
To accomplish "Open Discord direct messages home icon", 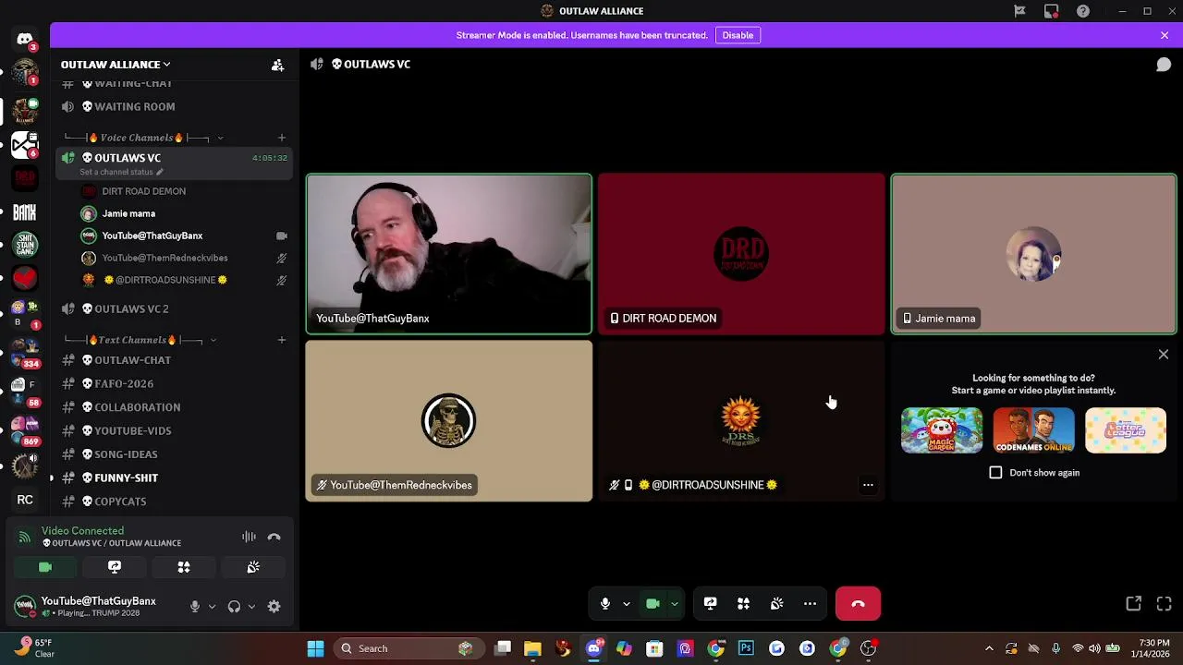I will 25,40.
